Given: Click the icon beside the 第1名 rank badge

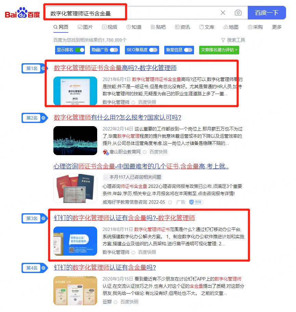Looking at the screenshot, I should coord(43,68).
